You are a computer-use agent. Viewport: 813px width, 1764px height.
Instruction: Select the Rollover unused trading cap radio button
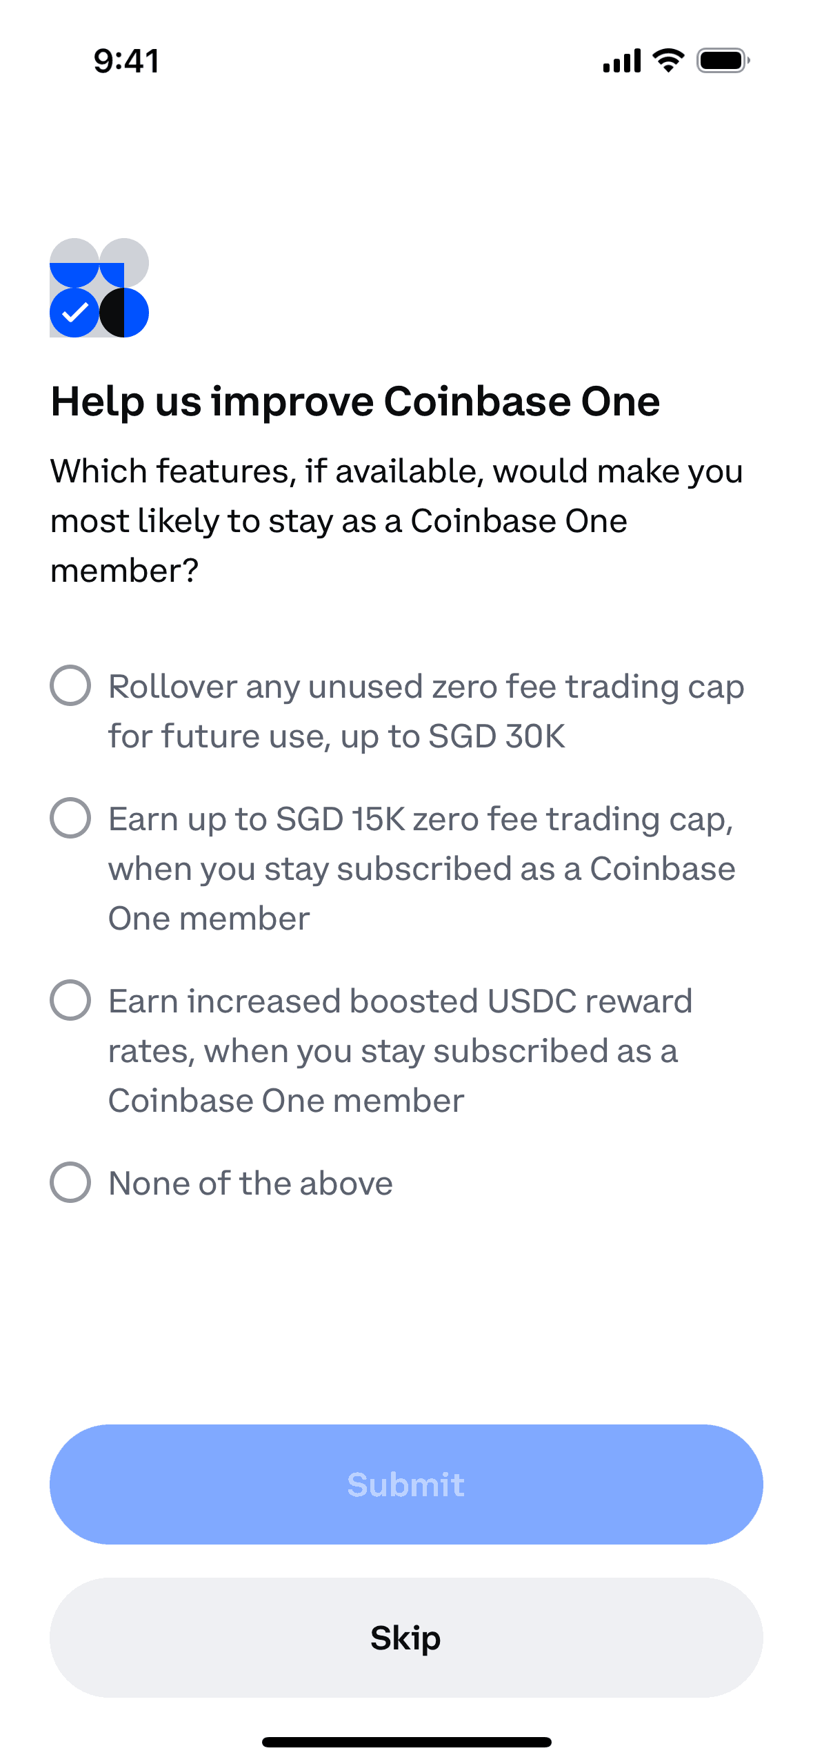coord(70,685)
